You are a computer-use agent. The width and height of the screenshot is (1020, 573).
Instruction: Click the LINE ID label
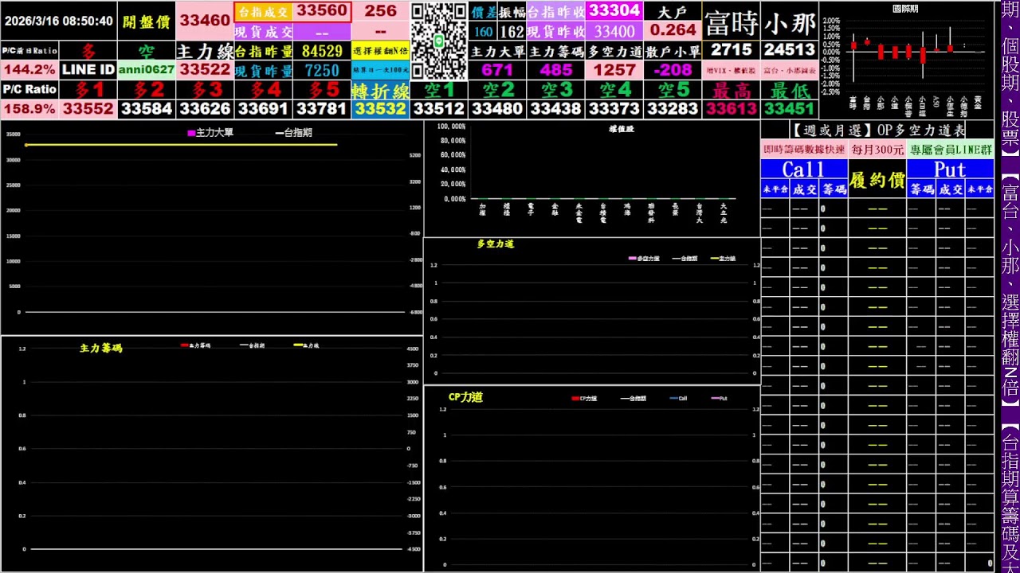pyautogui.click(x=88, y=70)
